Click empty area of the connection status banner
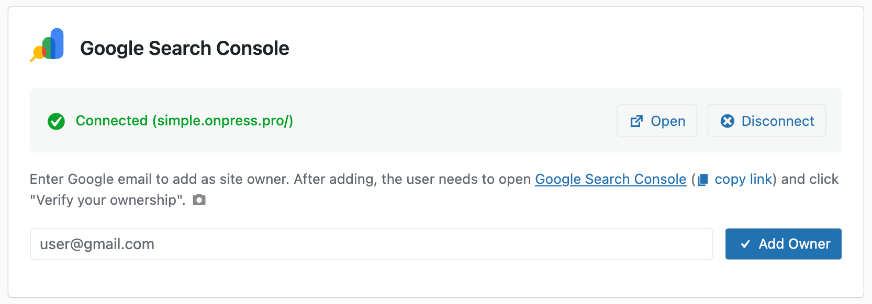This screenshot has width=872, height=304. tap(450, 121)
